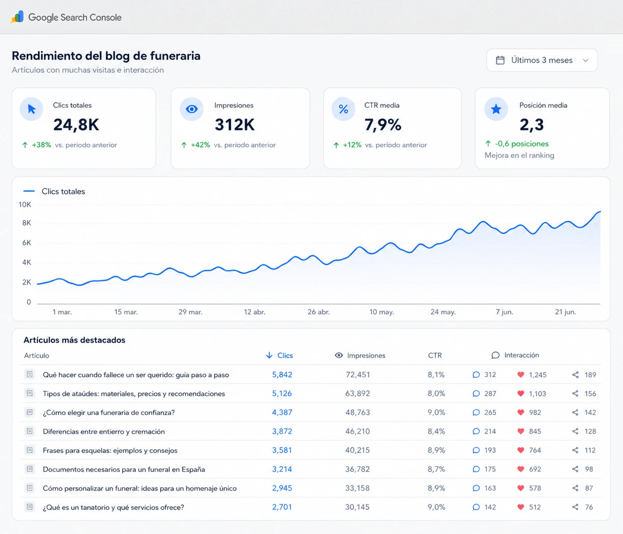This screenshot has width=623, height=534.
Task: Open article 'Cómo personalizar un funeral'
Action: (140, 488)
